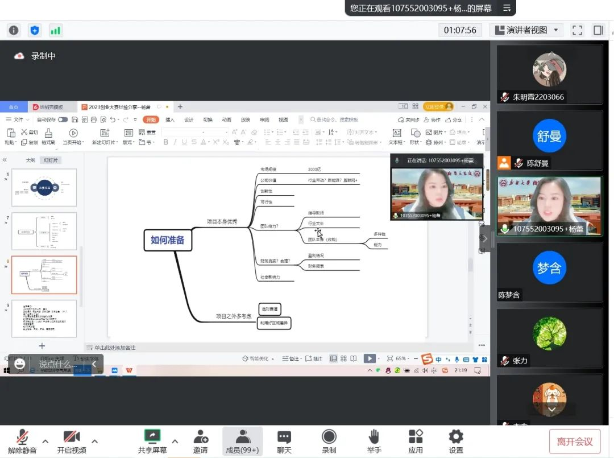Expand the 共享屏幕 options arrow
Image resolution: width=614 pixels, height=458 pixels.
pyautogui.click(x=175, y=441)
